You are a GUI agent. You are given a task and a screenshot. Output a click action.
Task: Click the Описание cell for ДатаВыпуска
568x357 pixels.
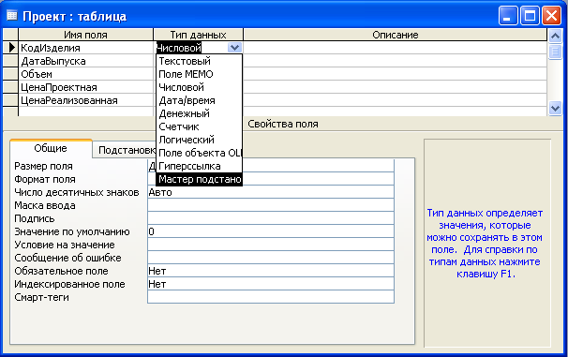[396, 61]
